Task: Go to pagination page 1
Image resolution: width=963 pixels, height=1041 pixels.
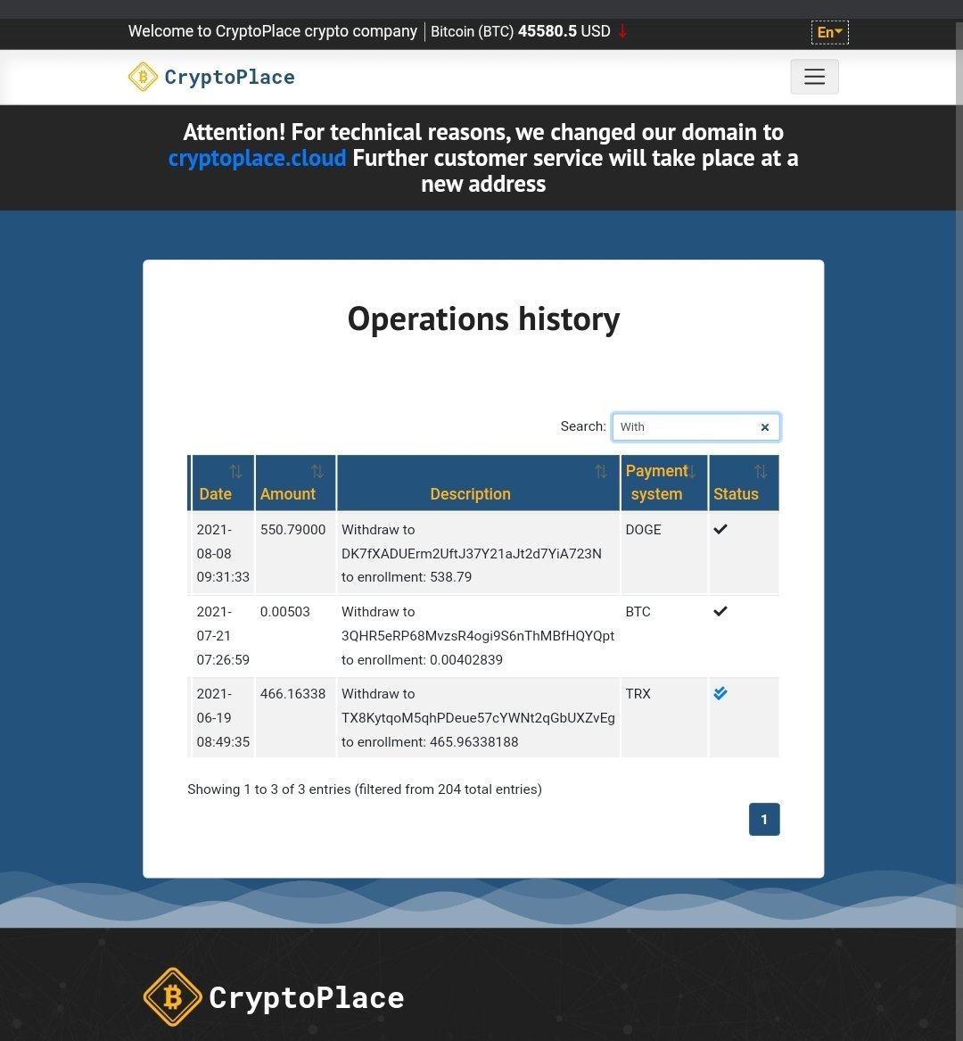Action: pyautogui.click(x=764, y=819)
